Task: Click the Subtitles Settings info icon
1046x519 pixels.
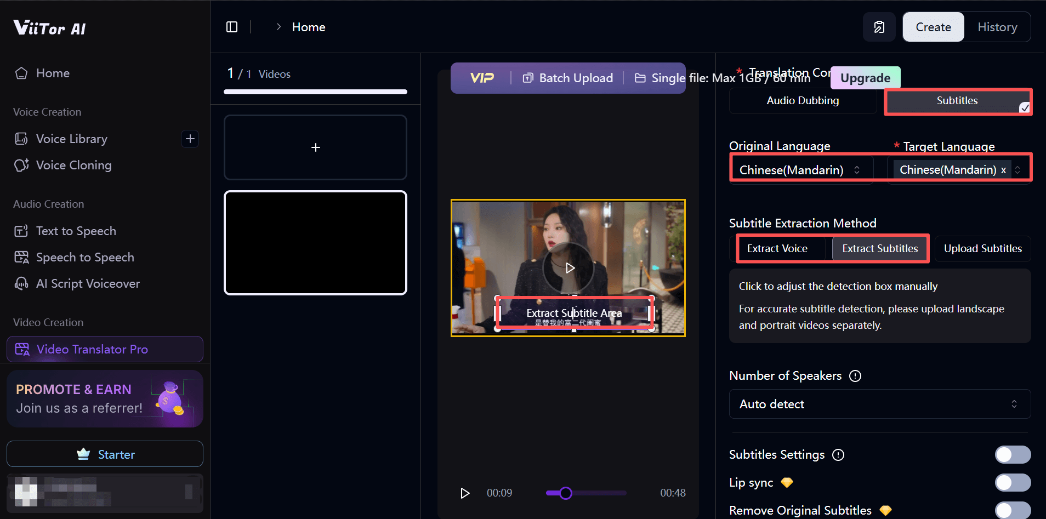Action: click(x=838, y=455)
